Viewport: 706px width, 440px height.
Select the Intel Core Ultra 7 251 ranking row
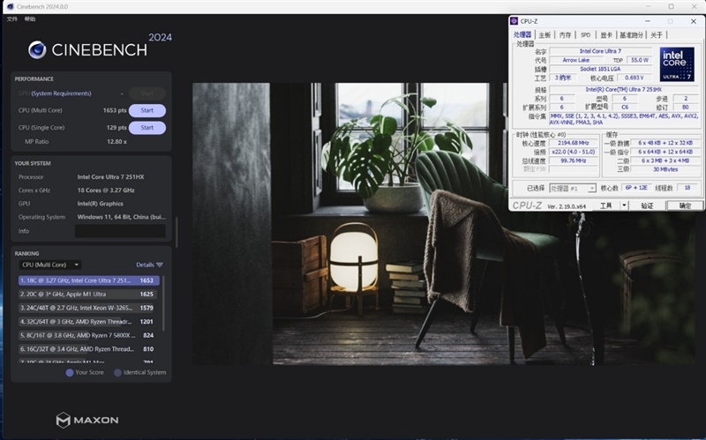click(89, 280)
